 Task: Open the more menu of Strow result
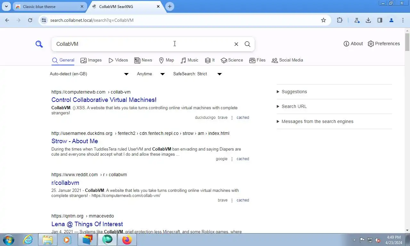pyautogui.click(x=232, y=159)
